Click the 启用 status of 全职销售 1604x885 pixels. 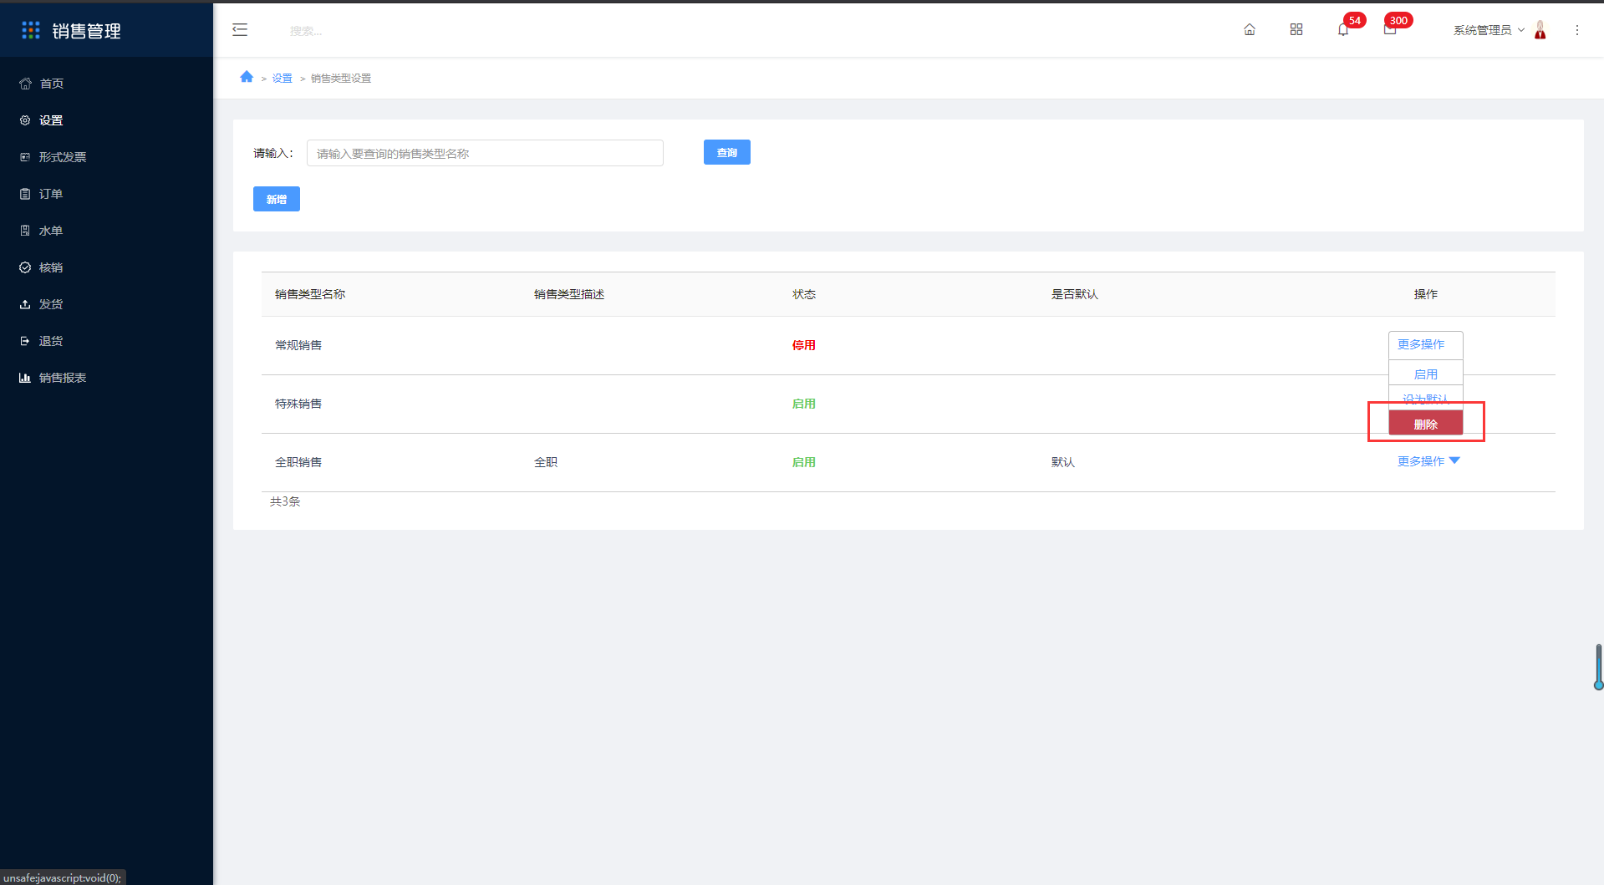pyautogui.click(x=804, y=462)
